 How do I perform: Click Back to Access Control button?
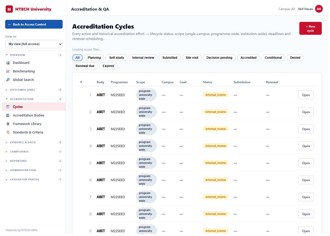[x=34, y=24]
